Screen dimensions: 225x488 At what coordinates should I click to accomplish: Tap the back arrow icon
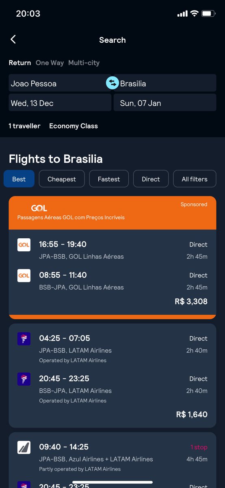(13, 39)
